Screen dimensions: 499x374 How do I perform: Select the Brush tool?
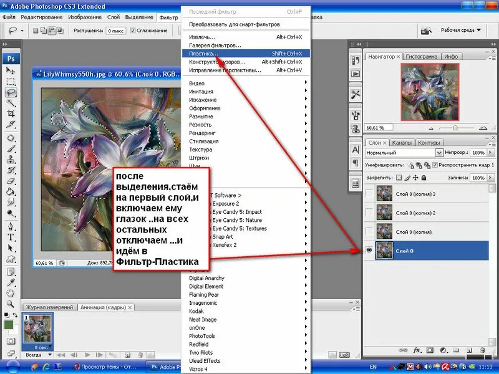tap(11, 149)
